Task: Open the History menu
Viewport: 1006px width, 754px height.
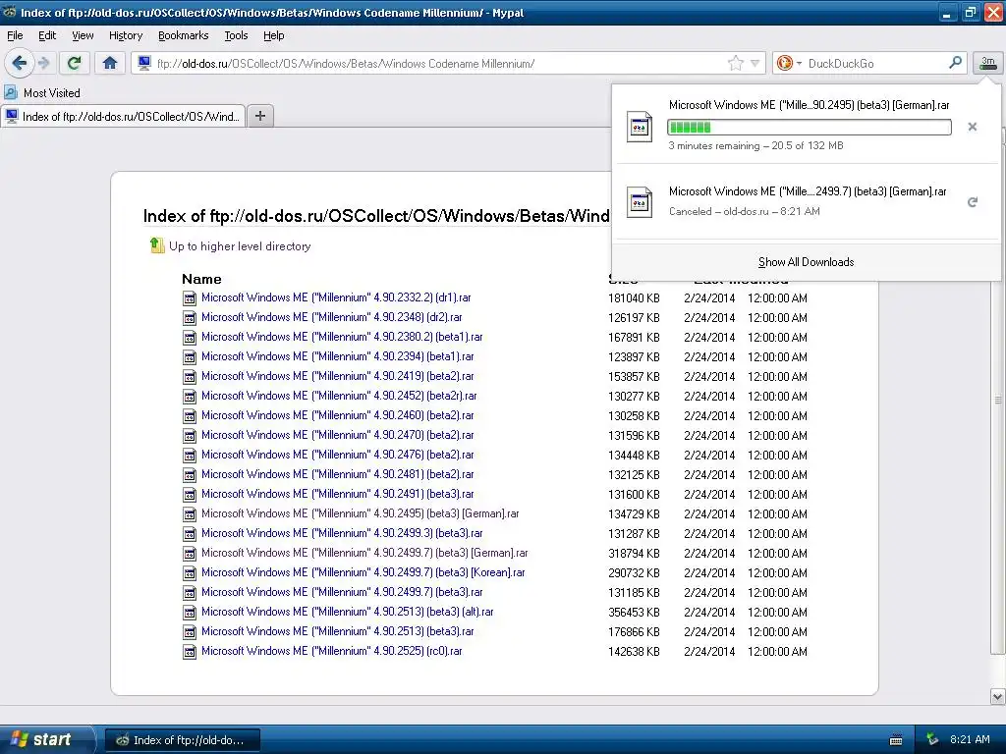Action: click(x=126, y=35)
